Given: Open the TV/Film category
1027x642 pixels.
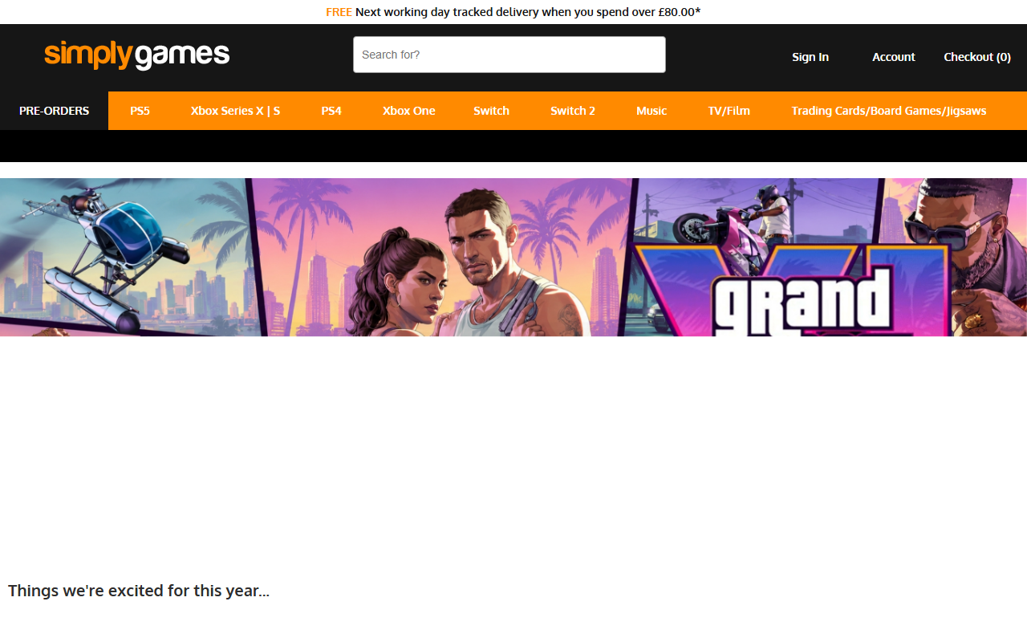Looking at the screenshot, I should click(x=729, y=111).
